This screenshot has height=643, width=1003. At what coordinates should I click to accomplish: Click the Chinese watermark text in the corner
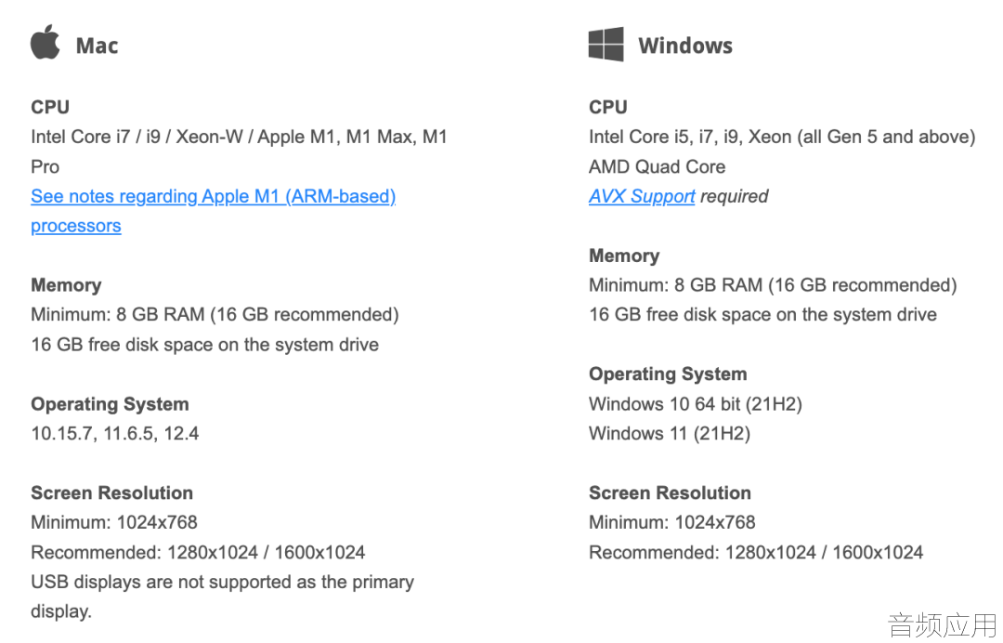pyautogui.click(x=943, y=625)
